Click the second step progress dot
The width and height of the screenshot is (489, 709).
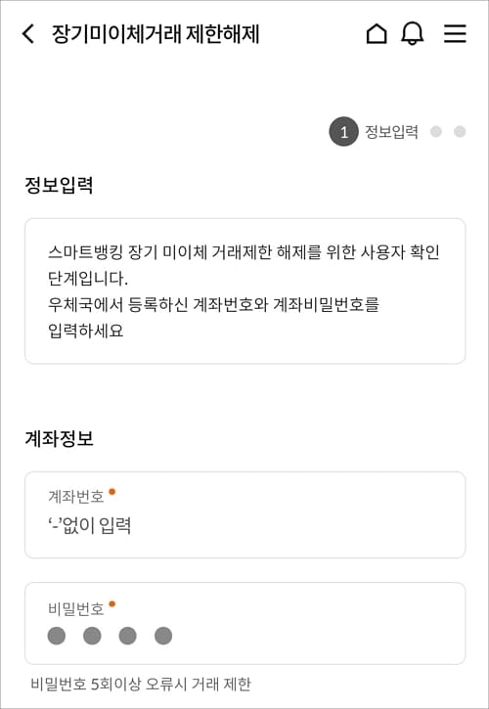436,132
